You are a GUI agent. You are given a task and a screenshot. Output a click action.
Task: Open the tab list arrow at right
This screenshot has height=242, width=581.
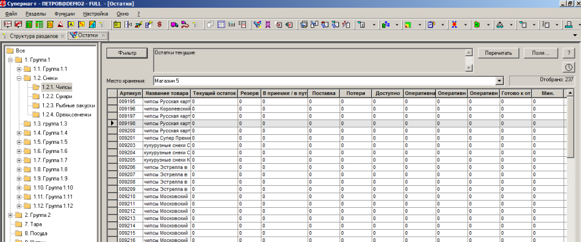[x=575, y=35]
